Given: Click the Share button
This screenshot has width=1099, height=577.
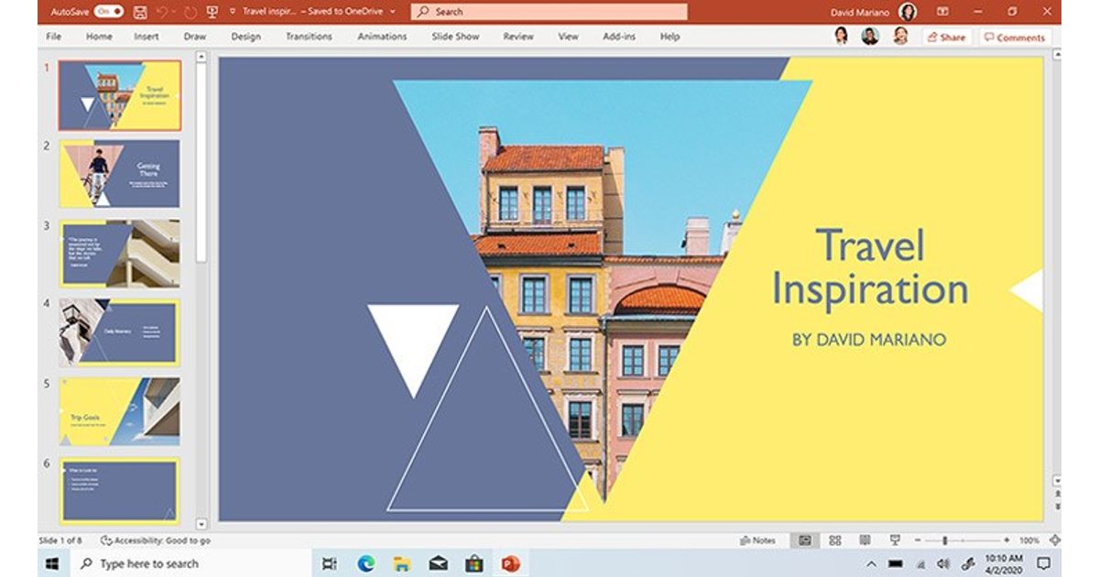Looking at the screenshot, I should point(946,38).
